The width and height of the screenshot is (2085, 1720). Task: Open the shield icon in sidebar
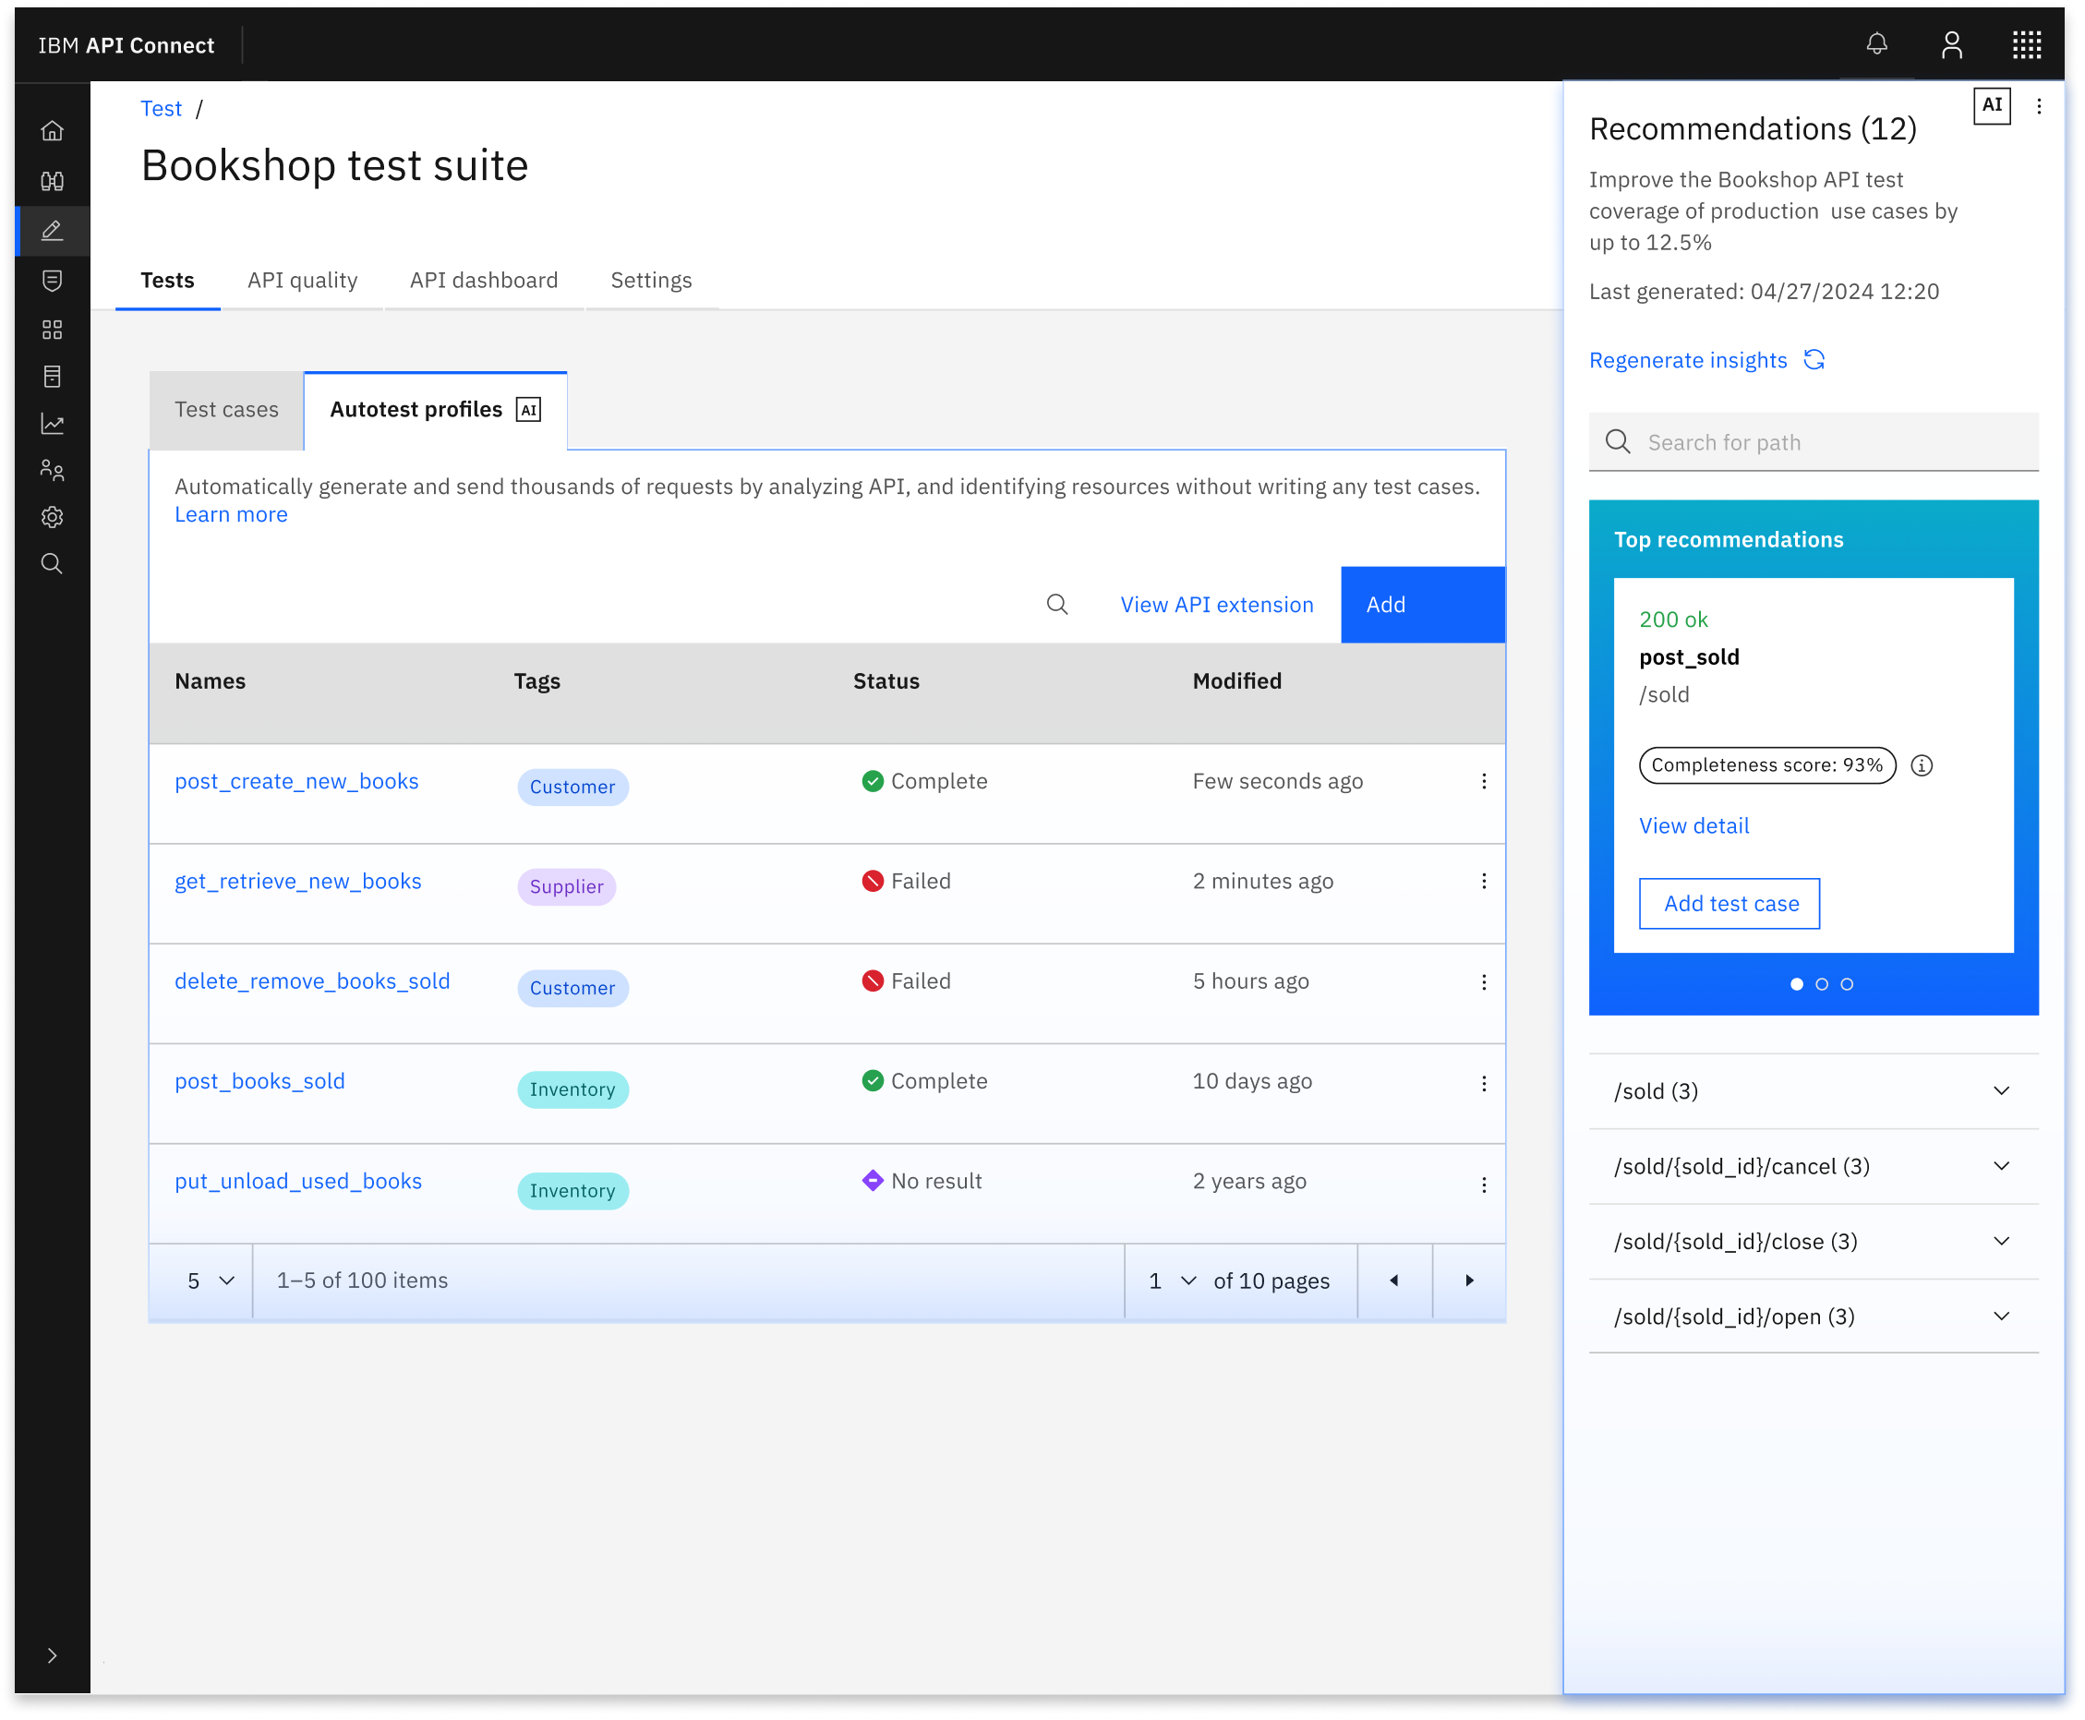tap(53, 281)
